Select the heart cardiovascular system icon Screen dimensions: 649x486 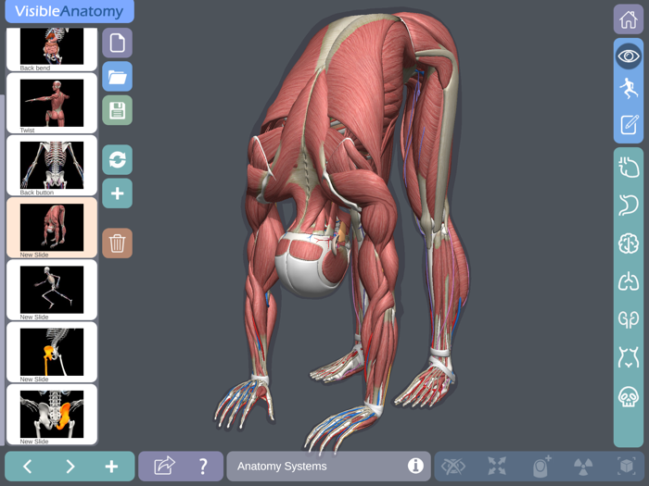(x=628, y=168)
